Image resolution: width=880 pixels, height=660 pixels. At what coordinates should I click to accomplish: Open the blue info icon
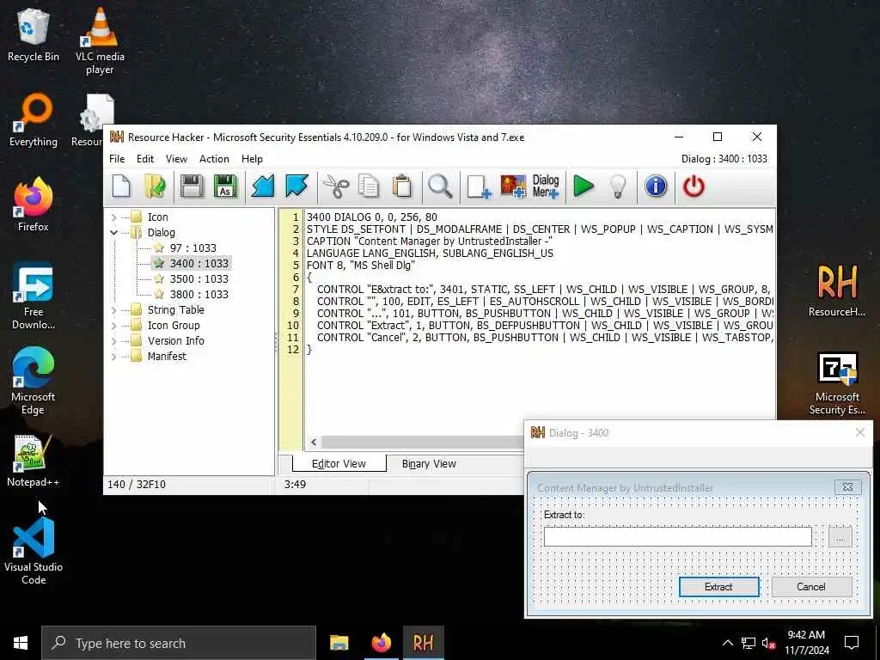click(656, 186)
